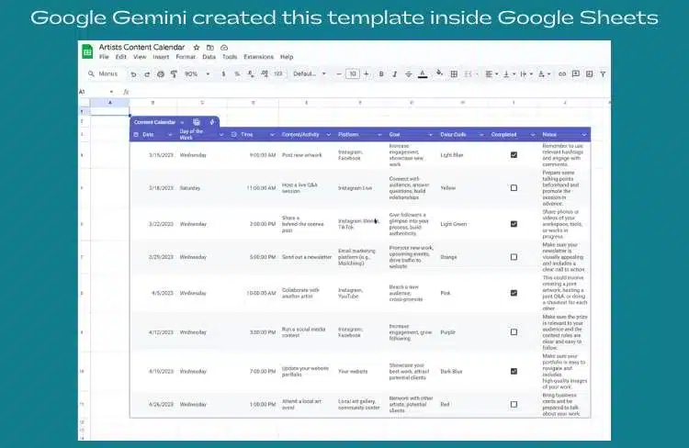Open the Platform column dropdown
This screenshot has height=448, width=689.
[x=379, y=134]
